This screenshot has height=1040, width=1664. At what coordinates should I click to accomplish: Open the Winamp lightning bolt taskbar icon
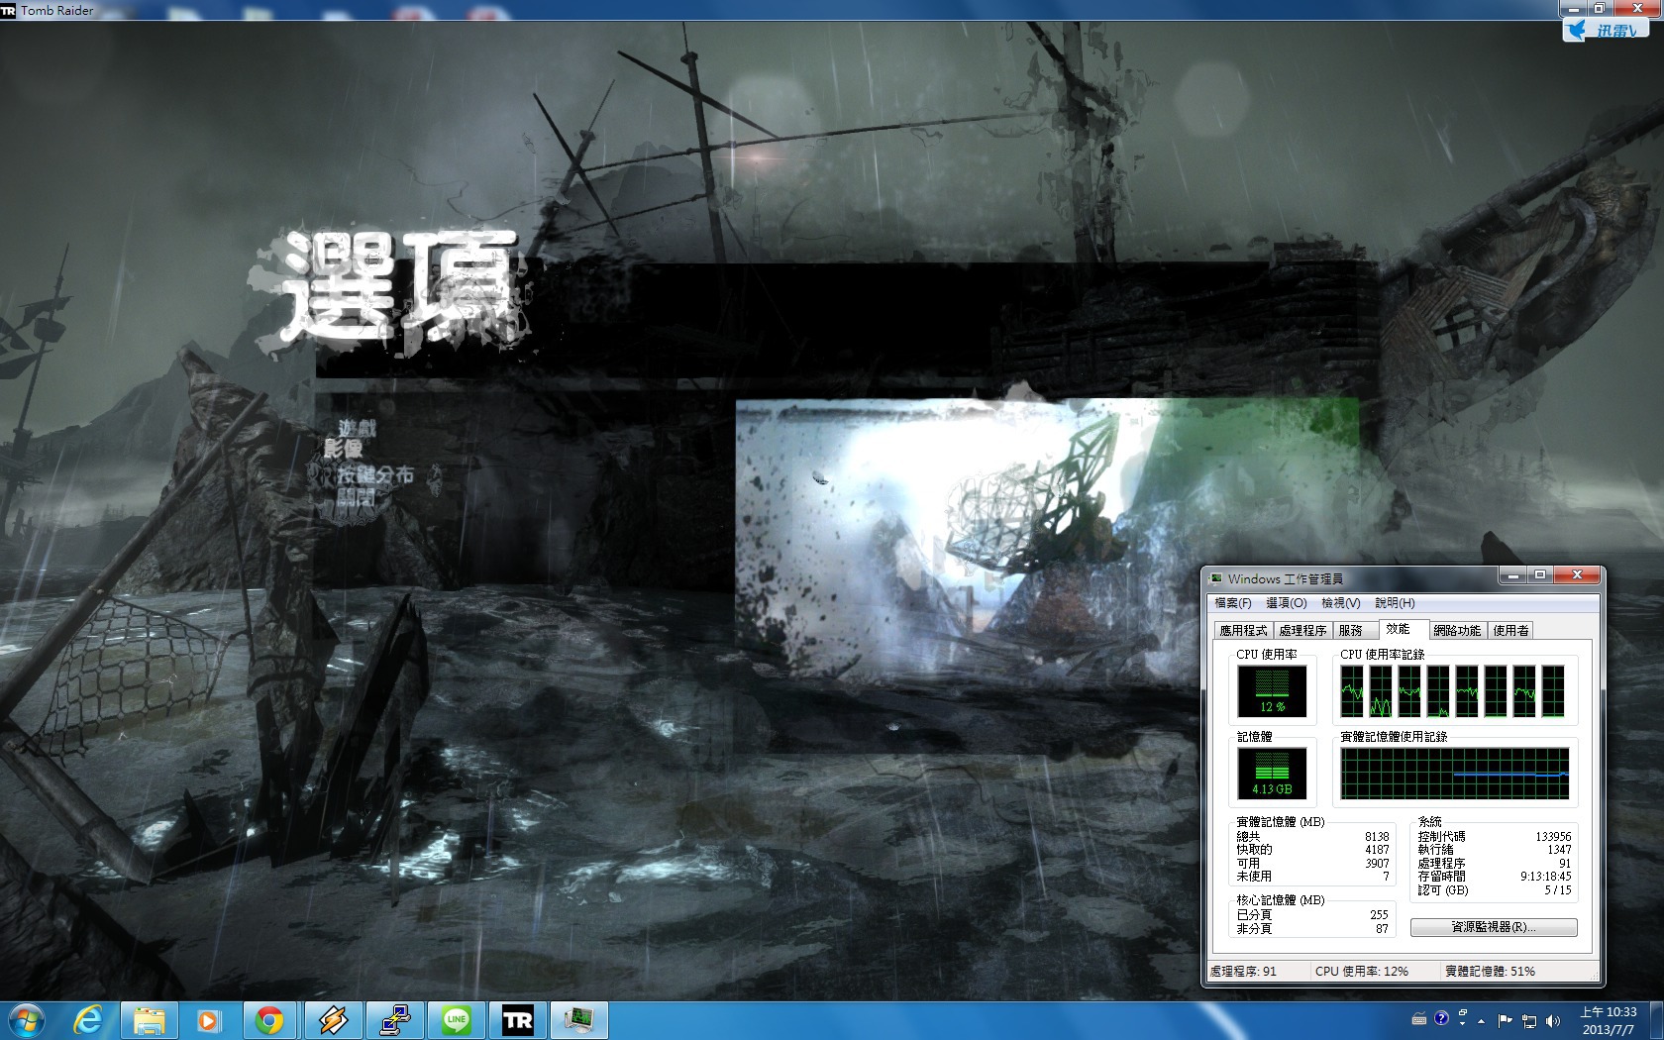(x=333, y=1020)
